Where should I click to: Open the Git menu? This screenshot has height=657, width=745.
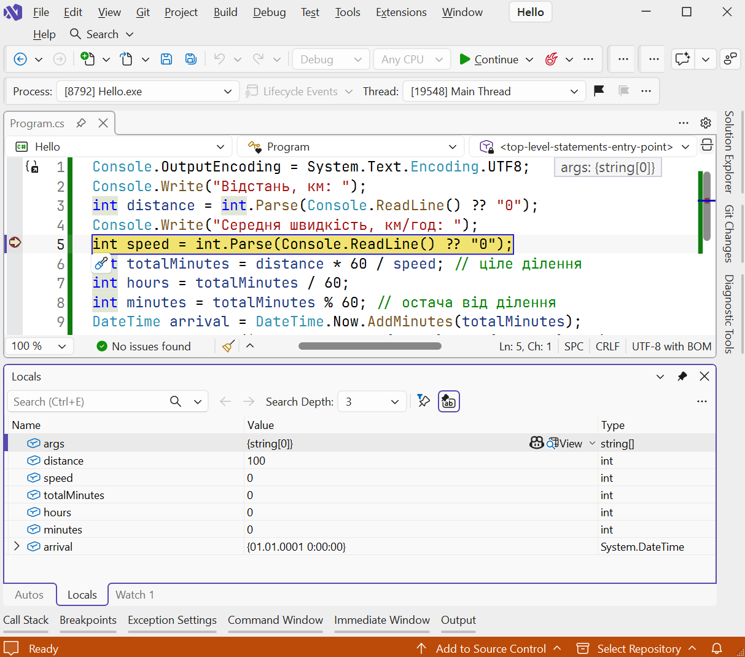pyautogui.click(x=143, y=12)
